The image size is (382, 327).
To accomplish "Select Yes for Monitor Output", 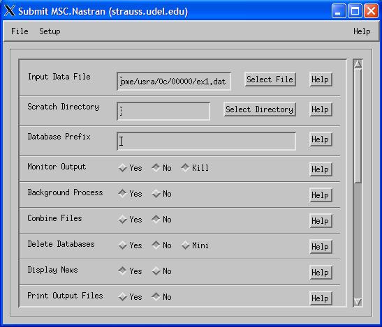I will pos(130,168).
